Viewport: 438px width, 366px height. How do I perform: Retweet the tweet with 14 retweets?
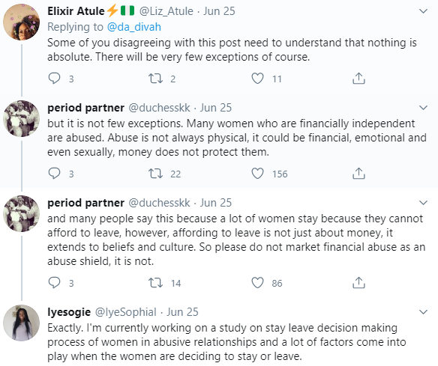pos(155,283)
